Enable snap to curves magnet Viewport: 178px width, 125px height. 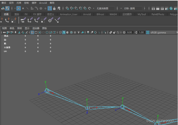(x=72, y=8)
